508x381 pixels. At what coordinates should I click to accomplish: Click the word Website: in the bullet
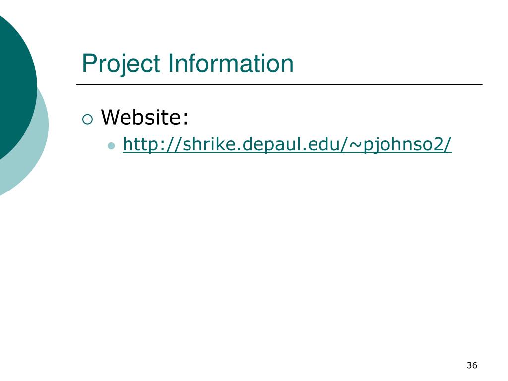(144, 117)
